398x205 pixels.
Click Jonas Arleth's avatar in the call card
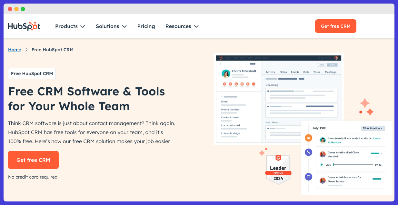pos(323,154)
